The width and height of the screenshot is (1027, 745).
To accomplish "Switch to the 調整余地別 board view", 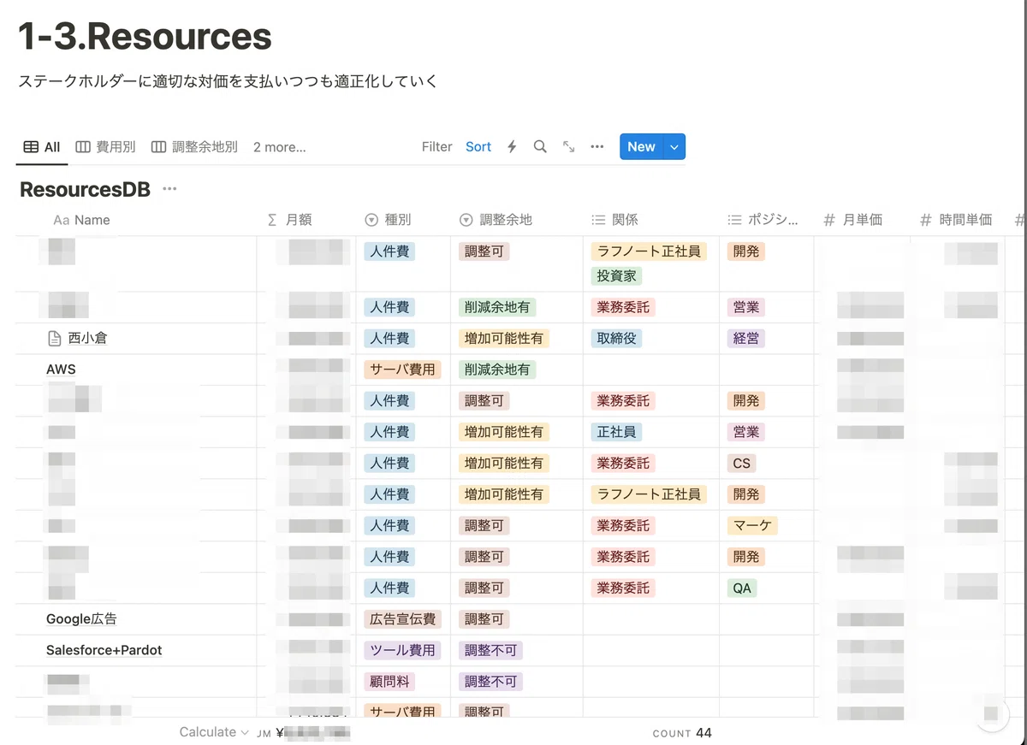I will point(194,147).
